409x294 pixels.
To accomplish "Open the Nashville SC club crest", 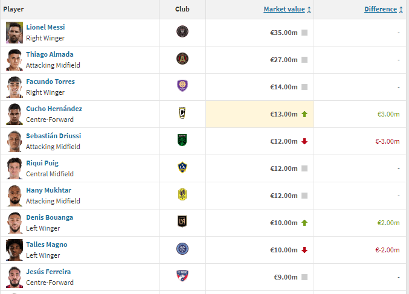I will point(182,194).
